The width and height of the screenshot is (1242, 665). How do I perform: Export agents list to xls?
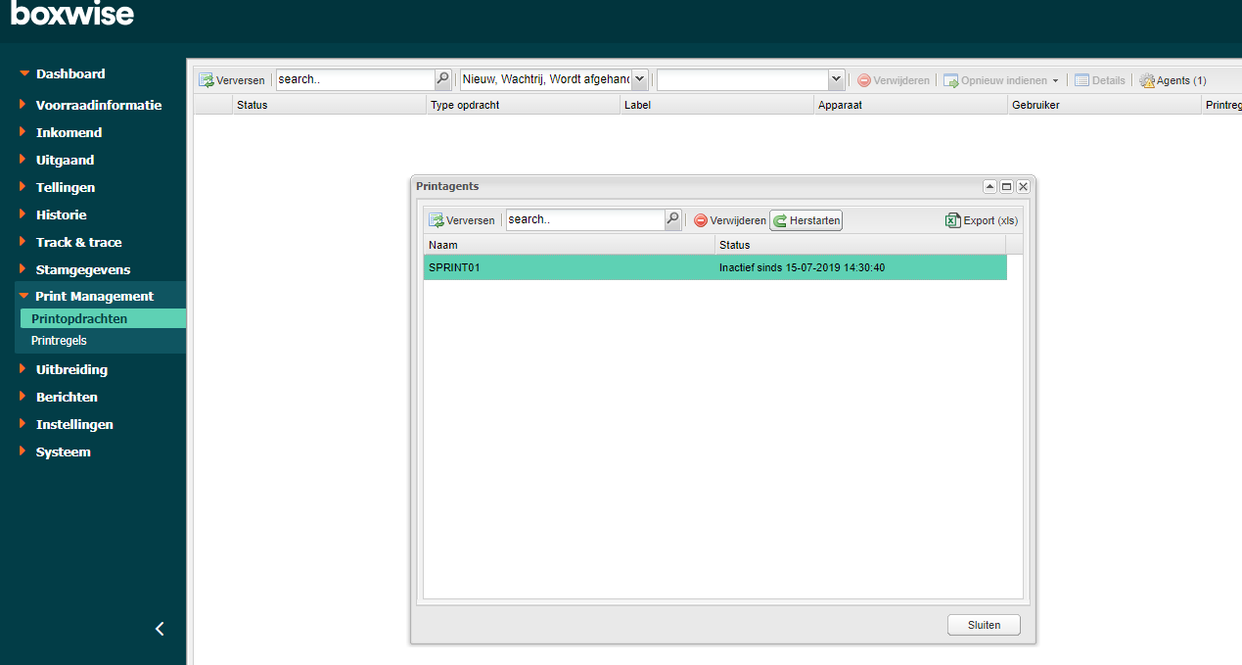[982, 220]
